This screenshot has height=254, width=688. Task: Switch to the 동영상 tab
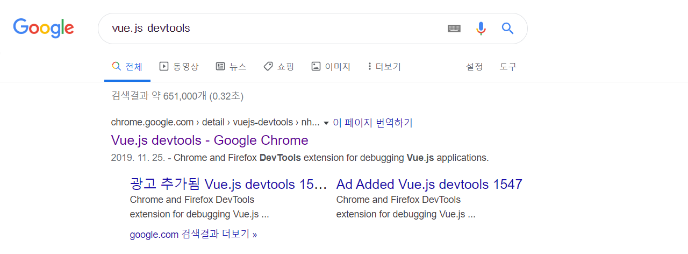coord(179,67)
